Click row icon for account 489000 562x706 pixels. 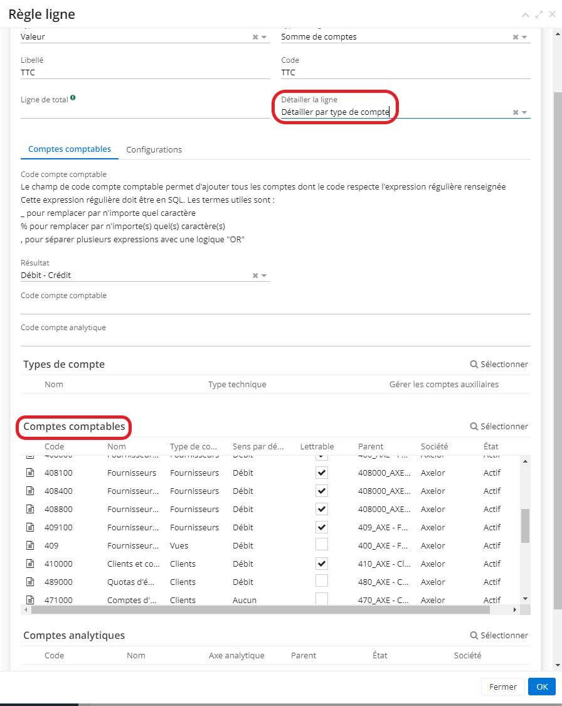(29, 582)
